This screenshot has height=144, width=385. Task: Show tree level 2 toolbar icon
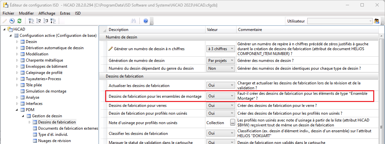tap(38, 21)
